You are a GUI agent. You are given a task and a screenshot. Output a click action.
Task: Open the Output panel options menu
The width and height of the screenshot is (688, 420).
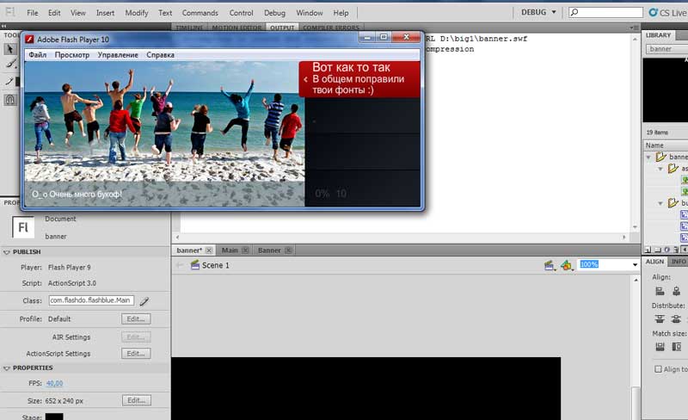pos(634,28)
